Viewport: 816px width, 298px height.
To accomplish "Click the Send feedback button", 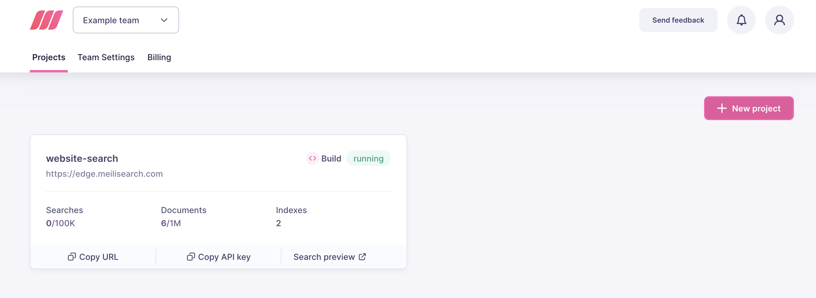I will pyautogui.click(x=678, y=20).
